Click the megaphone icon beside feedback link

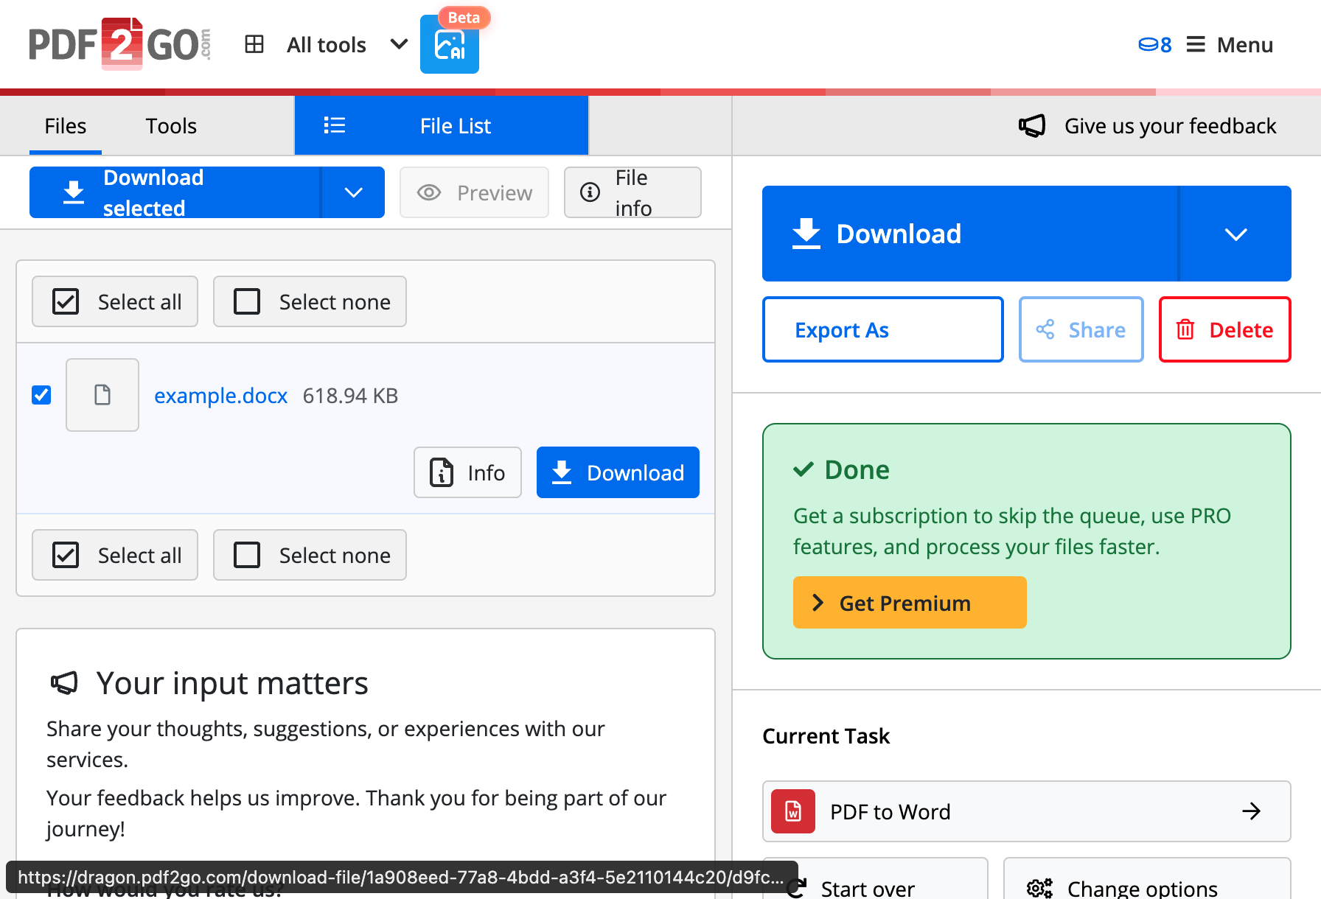(1032, 126)
